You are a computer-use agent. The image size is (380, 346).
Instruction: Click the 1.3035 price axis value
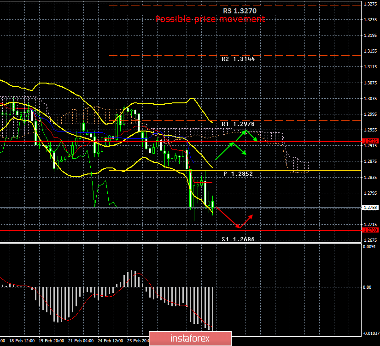(x=370, y=99)
